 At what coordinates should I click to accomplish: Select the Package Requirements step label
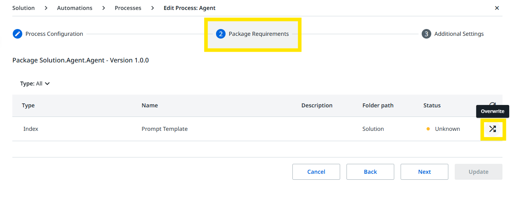[x=259, y=34]
